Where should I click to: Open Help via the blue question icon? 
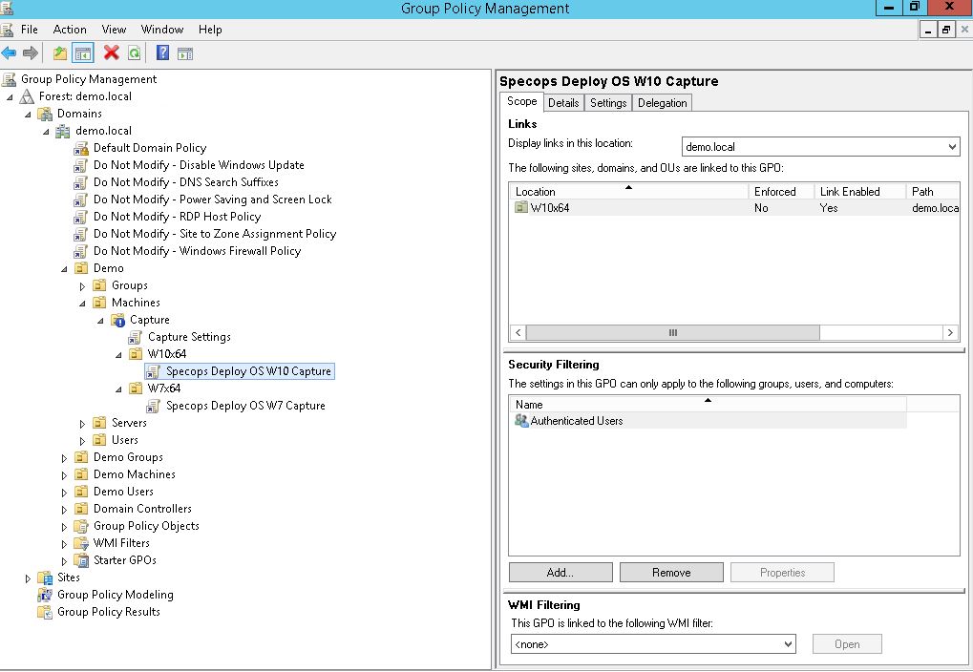(162, 53)
